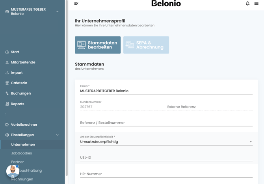Switch to Stammdaten bearbeiten tab
The image size is (264, 184).
point(98,45)
